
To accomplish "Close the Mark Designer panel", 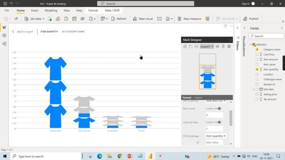I will tap(230, 40).
